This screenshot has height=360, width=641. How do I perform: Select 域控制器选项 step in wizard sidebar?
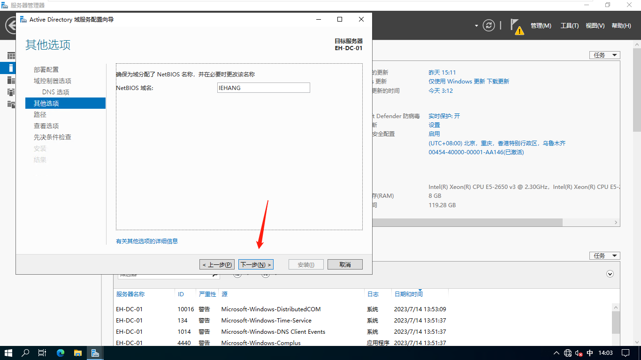[x=53, y=81]
